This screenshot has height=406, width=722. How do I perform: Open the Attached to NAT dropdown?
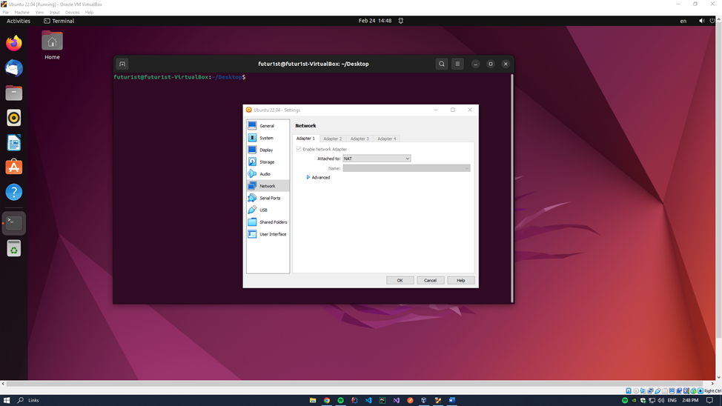point(377,159)
